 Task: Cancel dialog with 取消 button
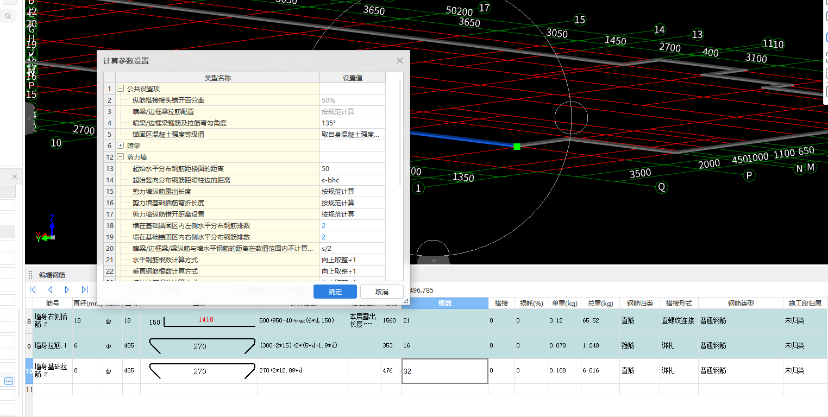pos(382,292)
